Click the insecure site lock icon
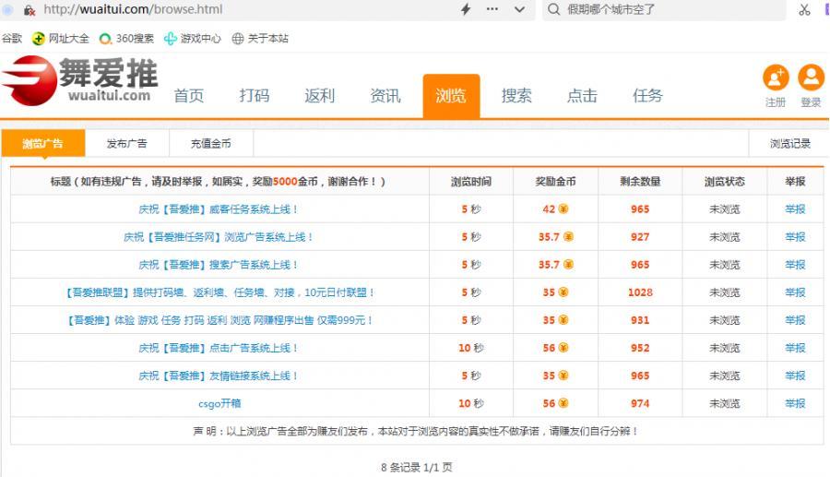Viewport: 830px width, 477px height. (30, 9)
